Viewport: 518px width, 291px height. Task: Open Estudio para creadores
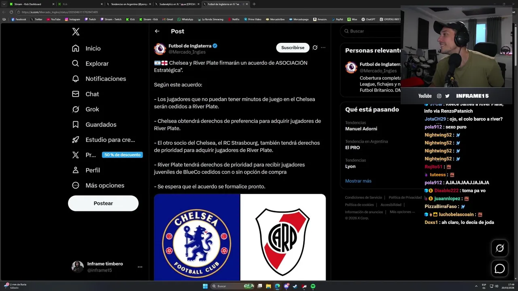103,140
